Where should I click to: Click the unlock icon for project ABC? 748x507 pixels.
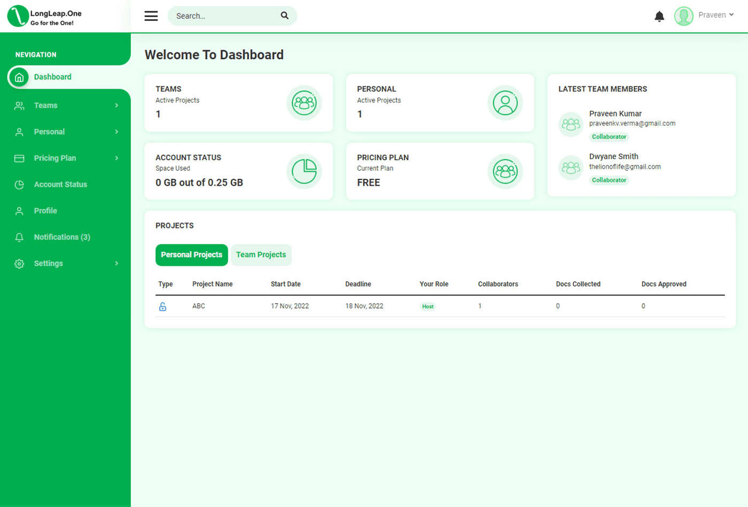(x=163, y=306)
